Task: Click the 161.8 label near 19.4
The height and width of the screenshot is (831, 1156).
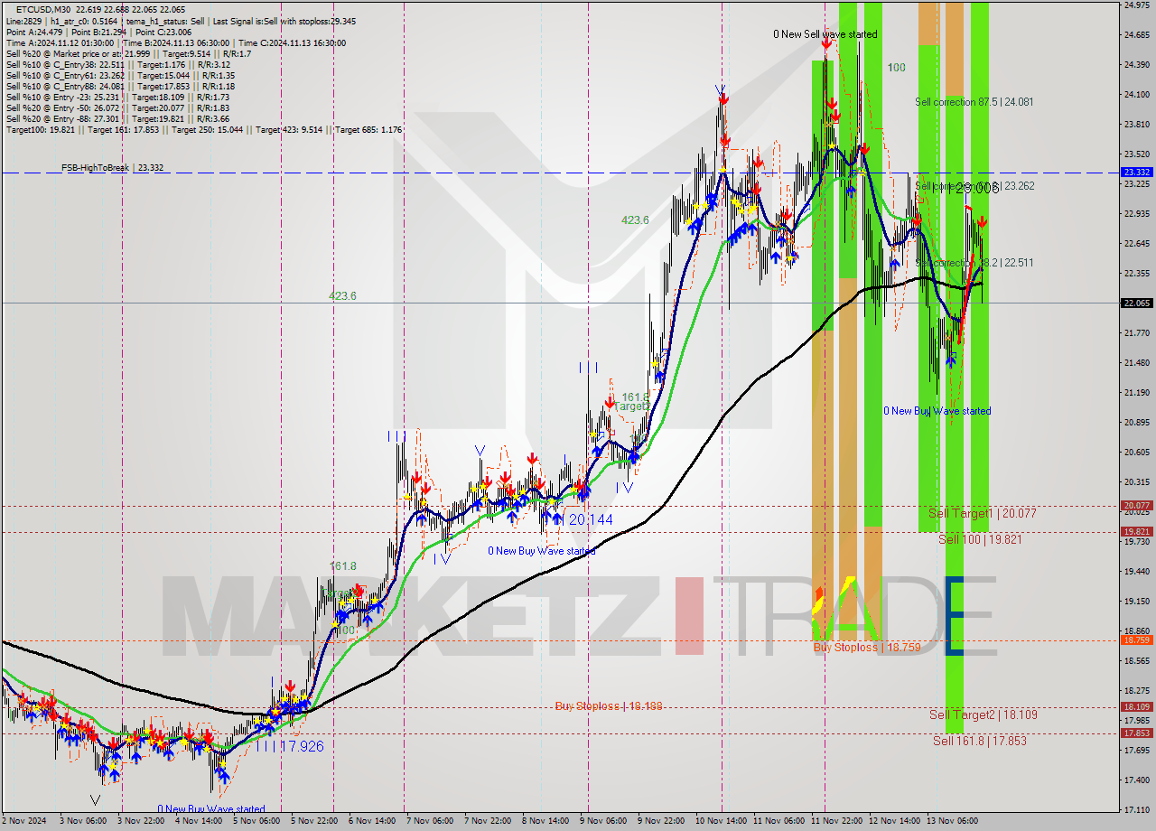Action: (x=342, y=566)
